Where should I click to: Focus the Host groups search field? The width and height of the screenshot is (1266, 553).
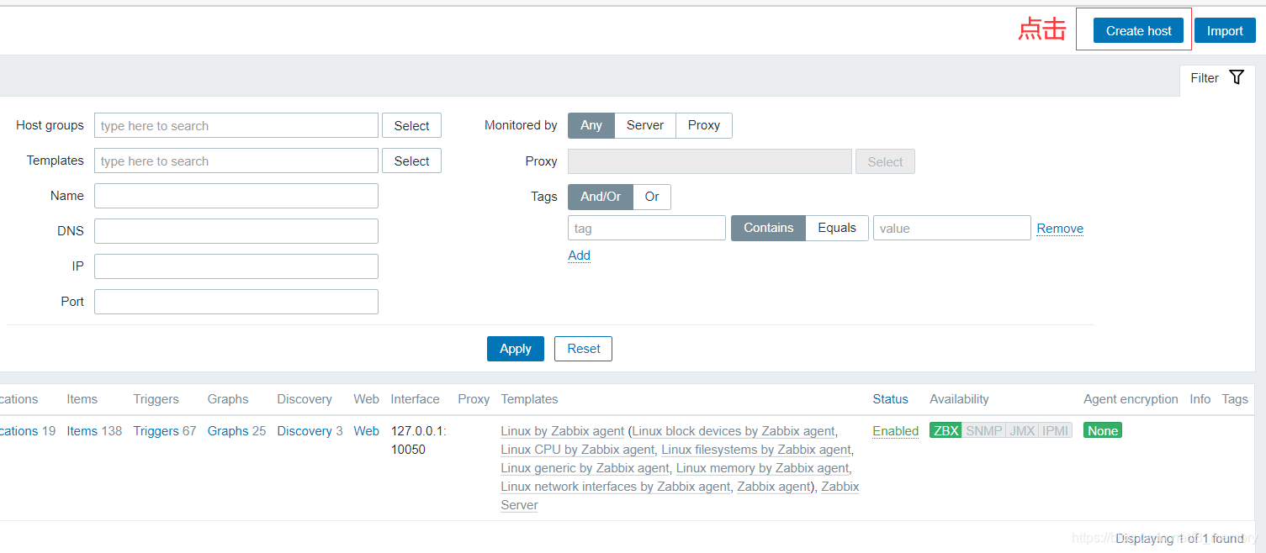236,125
